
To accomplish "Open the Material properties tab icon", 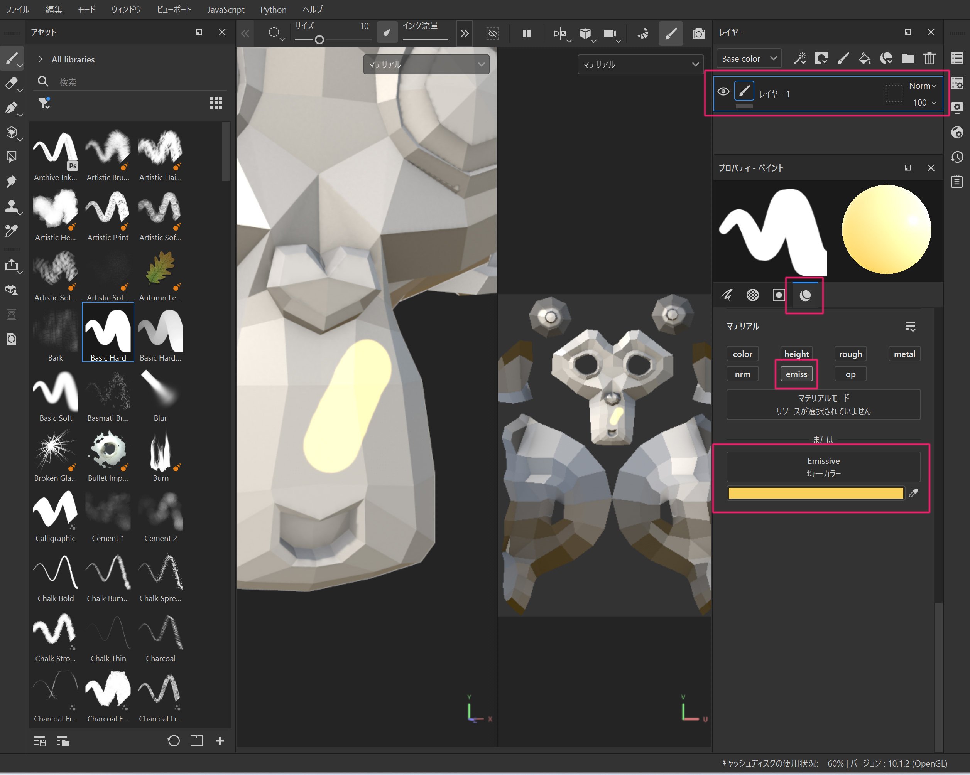I will point(805,295).
